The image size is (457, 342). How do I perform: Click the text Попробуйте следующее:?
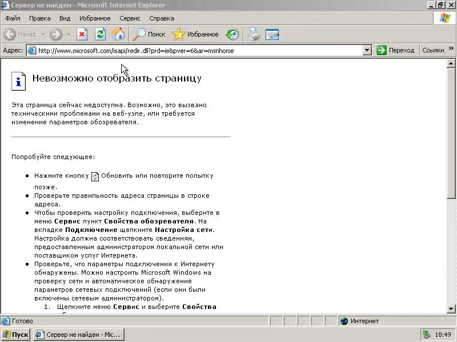click(53, 157)
